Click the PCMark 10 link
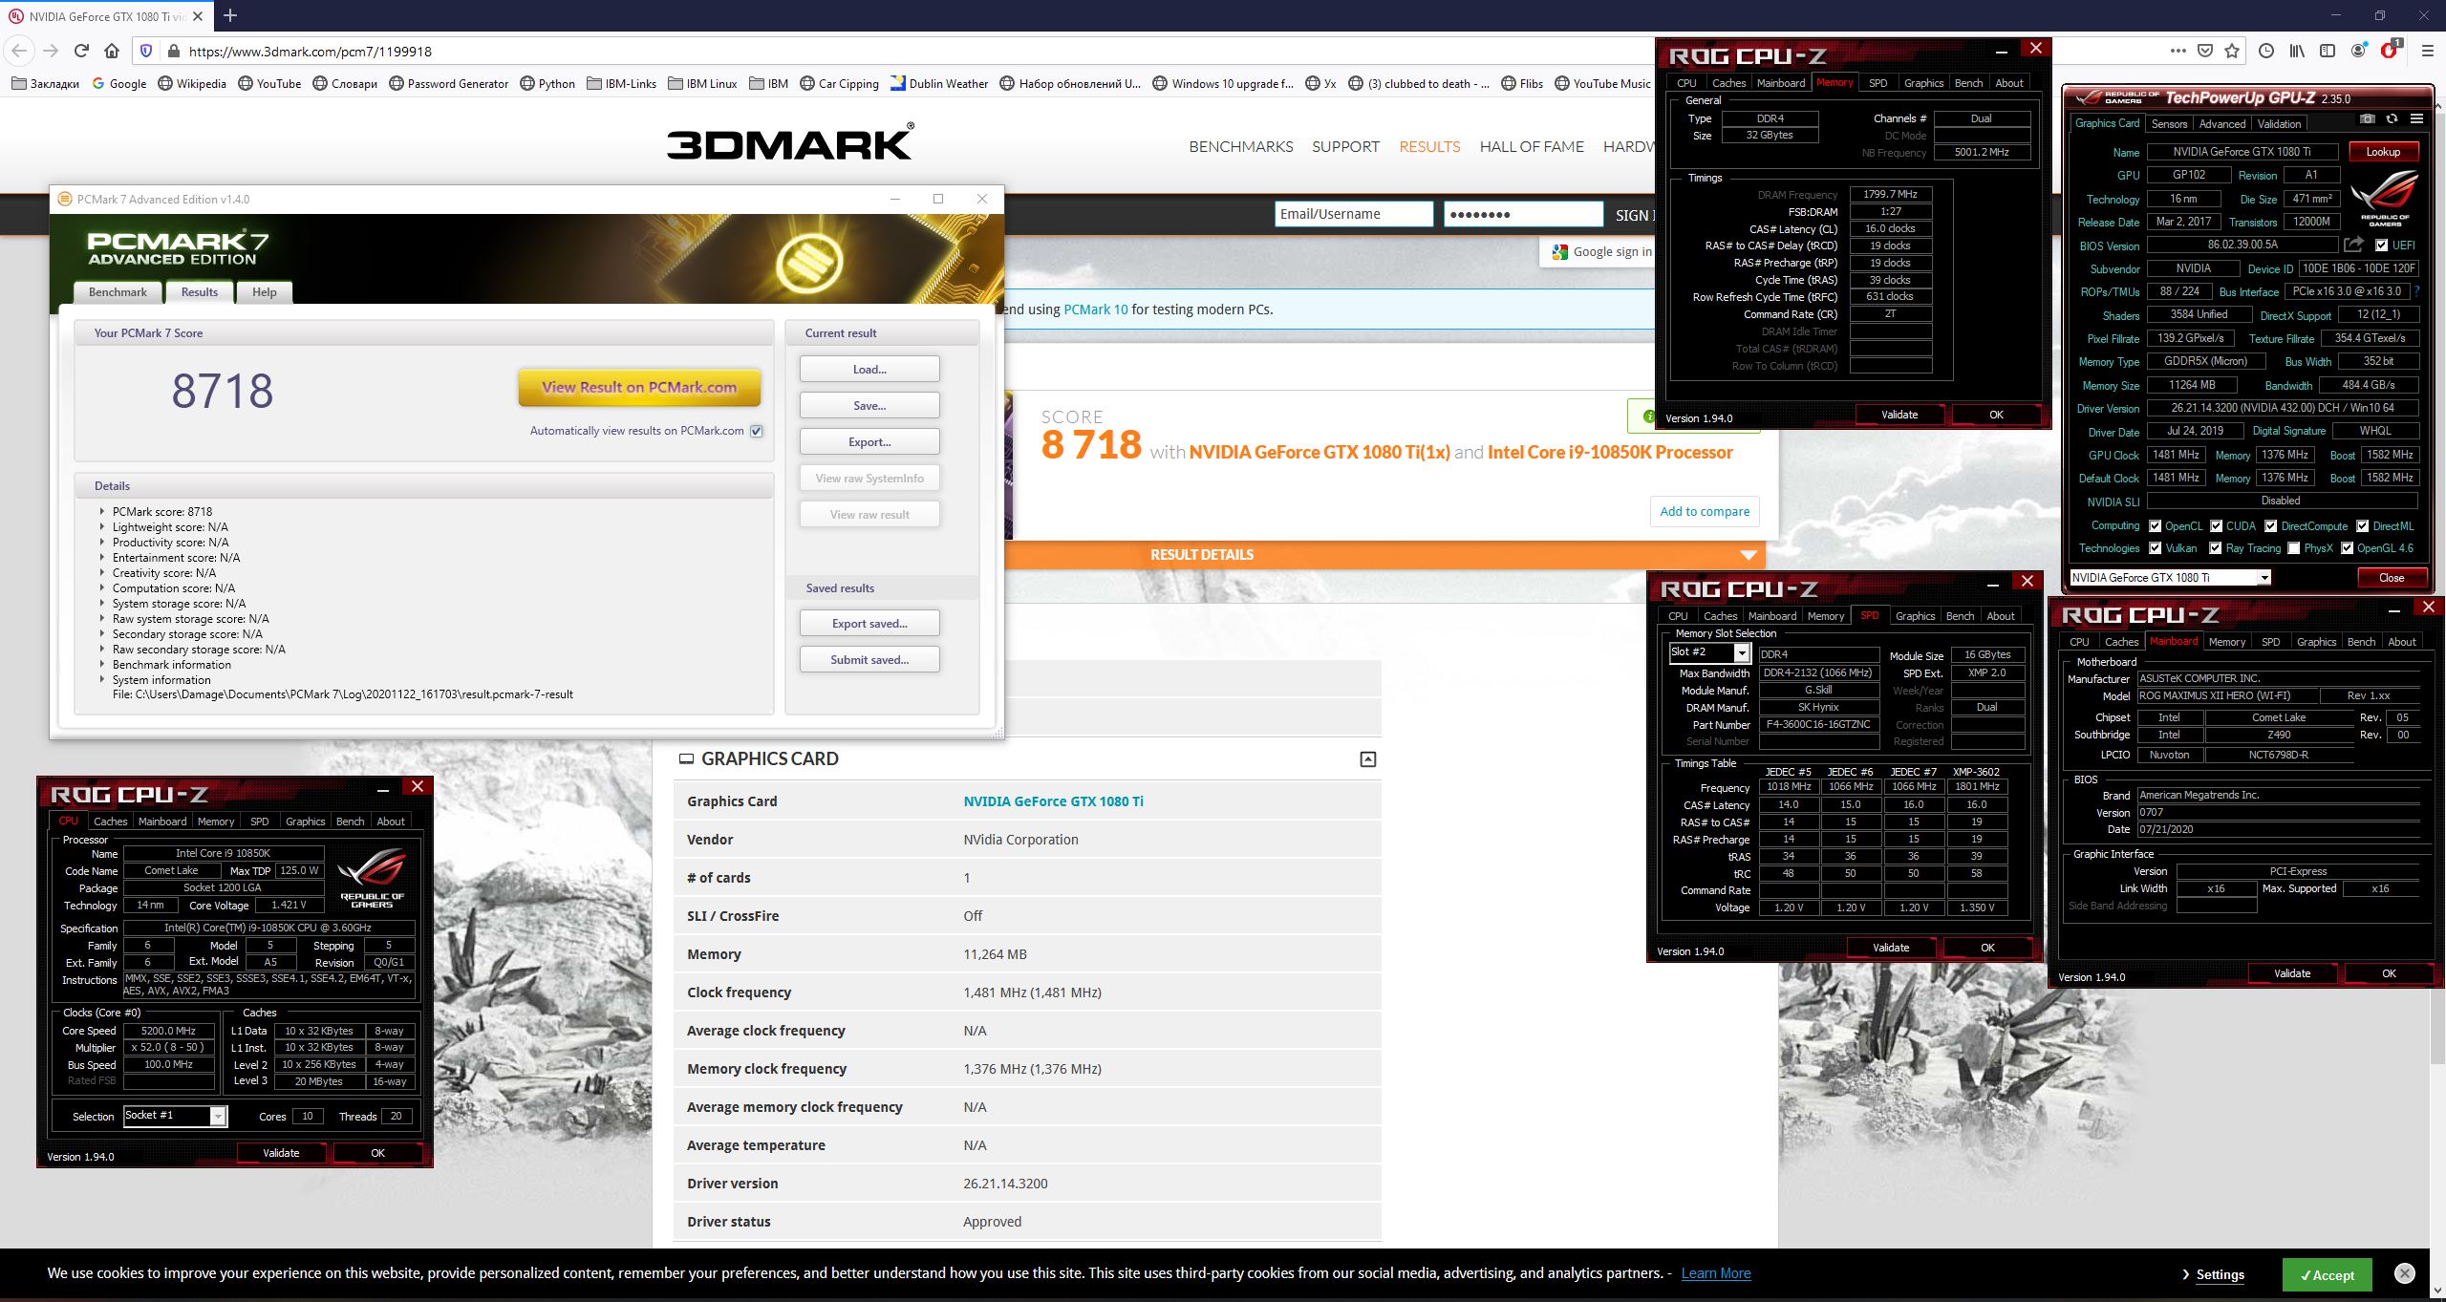 point(1095,309)
